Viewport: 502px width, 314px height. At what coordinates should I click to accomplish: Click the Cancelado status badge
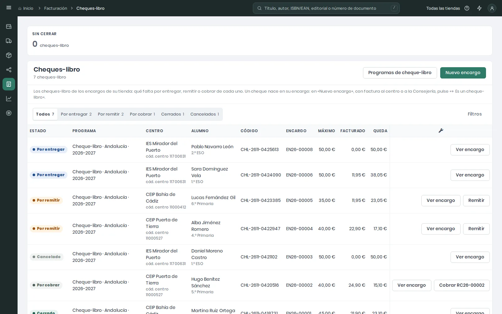47,257
